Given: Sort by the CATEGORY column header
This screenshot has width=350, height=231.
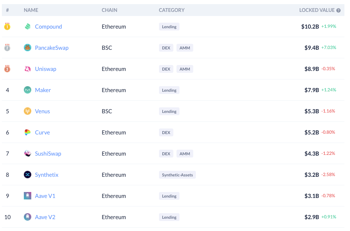Looking at the screenshot, I should click(172, 10).
